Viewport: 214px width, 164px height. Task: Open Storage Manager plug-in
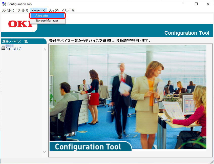[47, 21]
